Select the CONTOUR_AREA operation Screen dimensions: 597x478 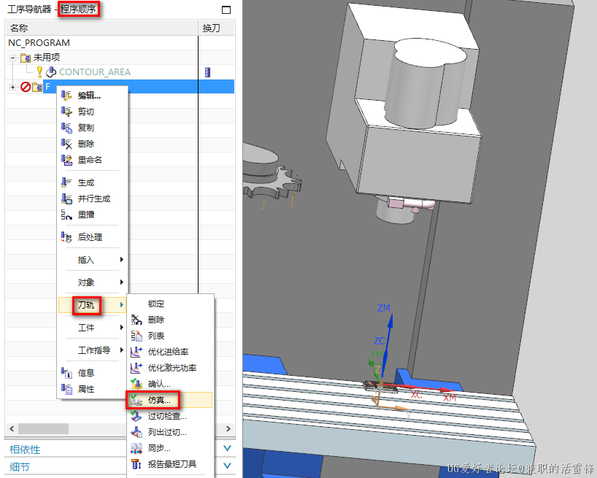tap(94, 72)
